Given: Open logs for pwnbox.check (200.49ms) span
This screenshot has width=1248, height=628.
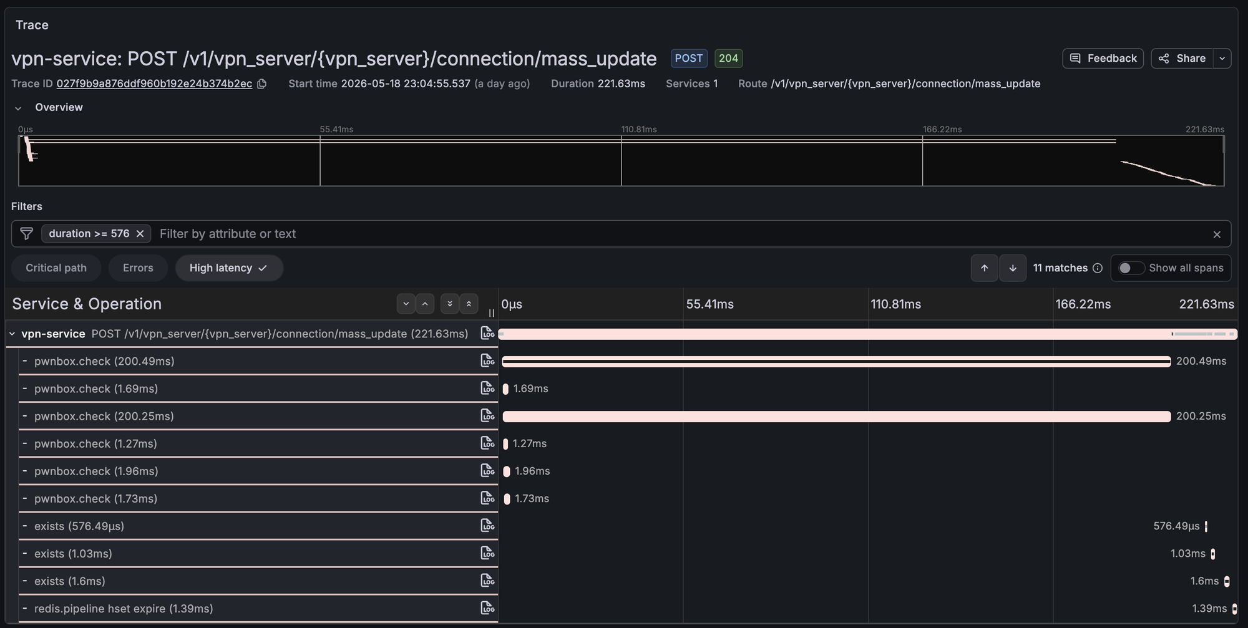Looking at the screenshot, I should pos(487,360).
